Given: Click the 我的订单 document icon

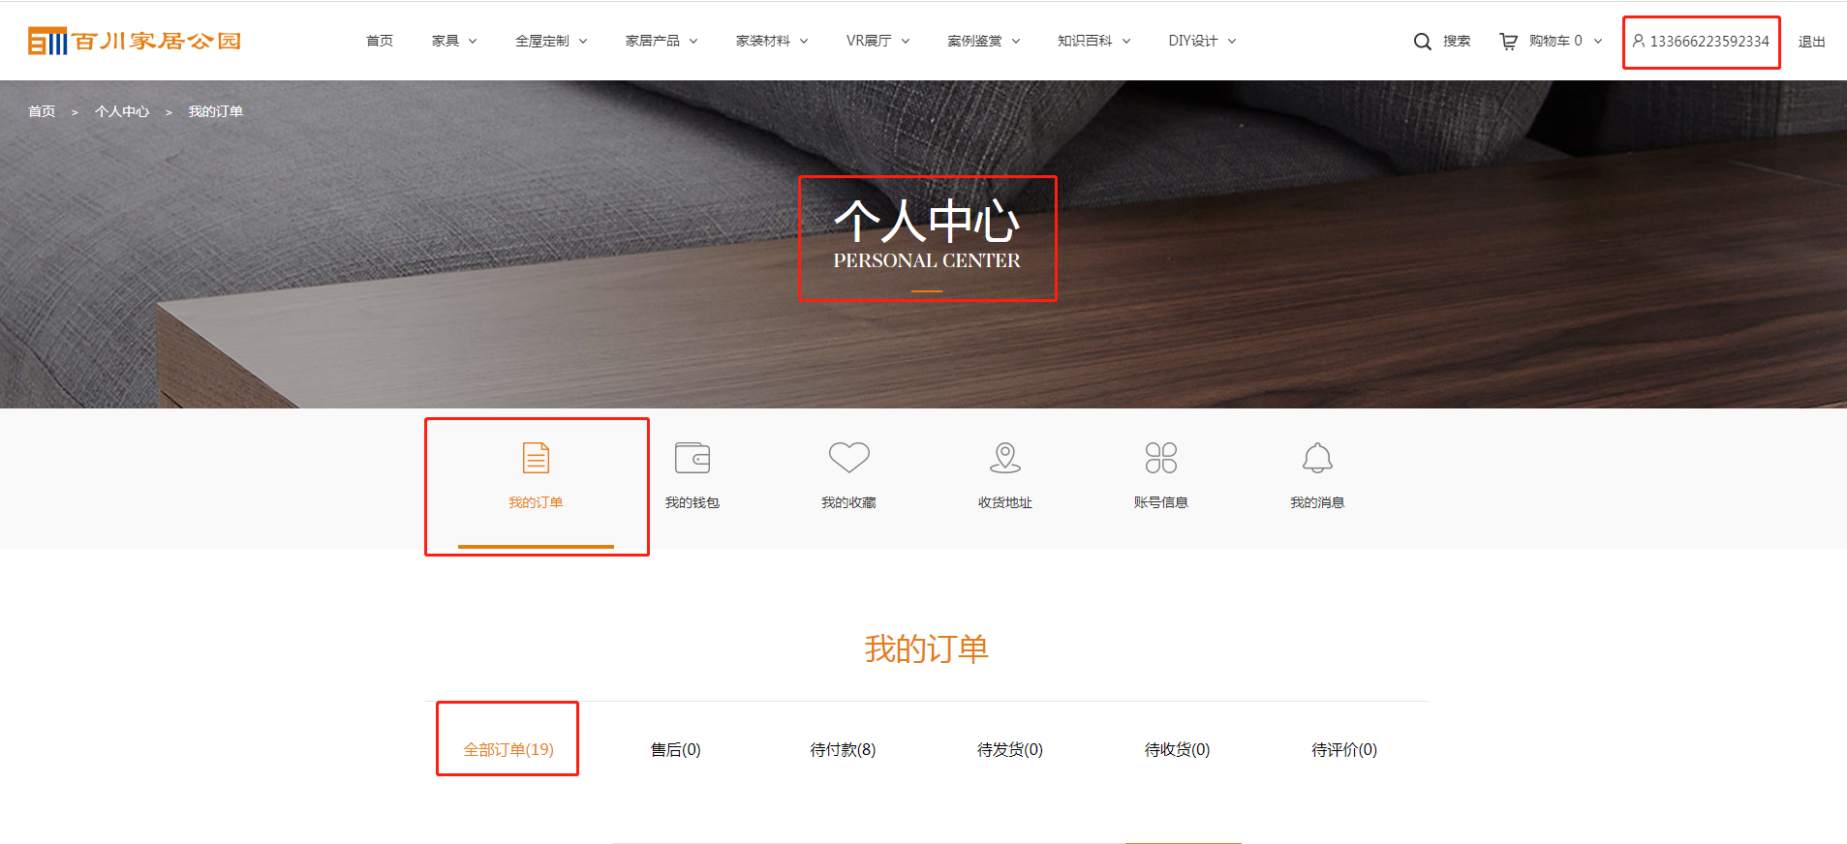Looking at the screenshot, I should pyautogui.click(x=536, y=458).
